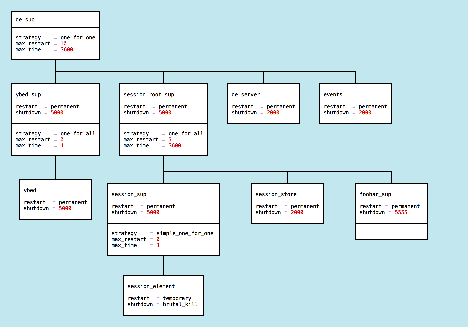Click the max_time label in session_root_sup
Screen dimensions: 468x327
click(136, 146)
